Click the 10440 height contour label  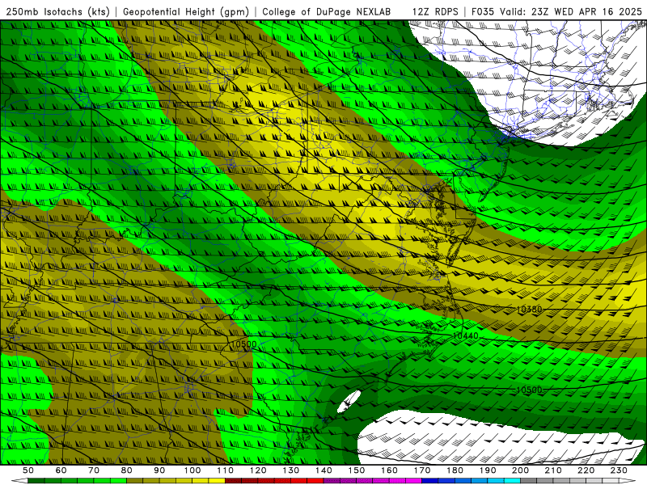pyautogui.click(x=466, y=335)
